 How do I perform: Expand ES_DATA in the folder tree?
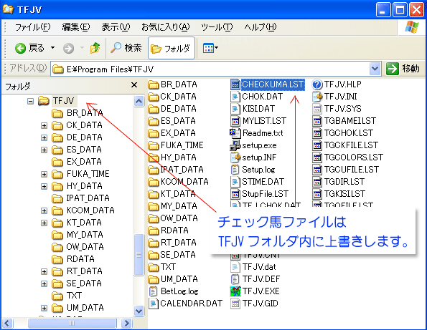[44, 150]
